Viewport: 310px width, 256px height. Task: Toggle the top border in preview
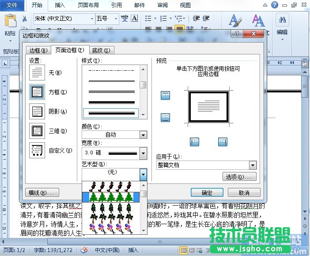(165, 96)
